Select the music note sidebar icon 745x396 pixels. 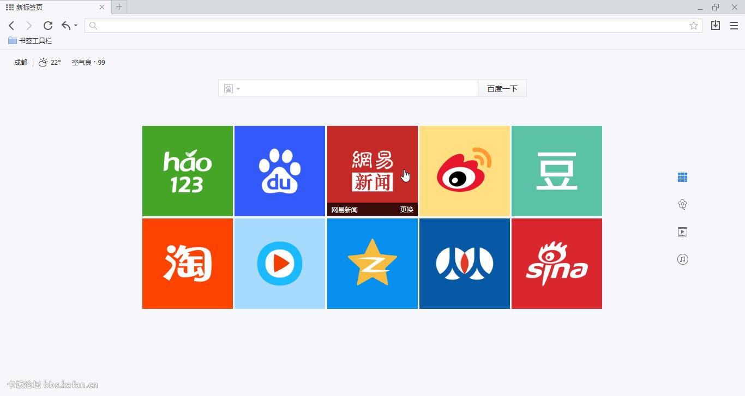pyautogui.click(x=682, y=259)
